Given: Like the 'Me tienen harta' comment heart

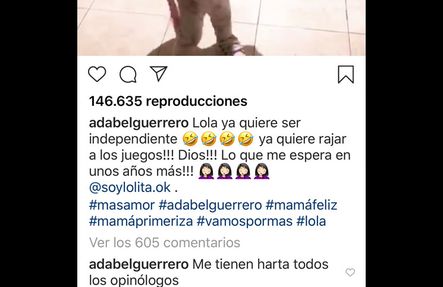Looking at the screenshot, I should tap(350, 272).
